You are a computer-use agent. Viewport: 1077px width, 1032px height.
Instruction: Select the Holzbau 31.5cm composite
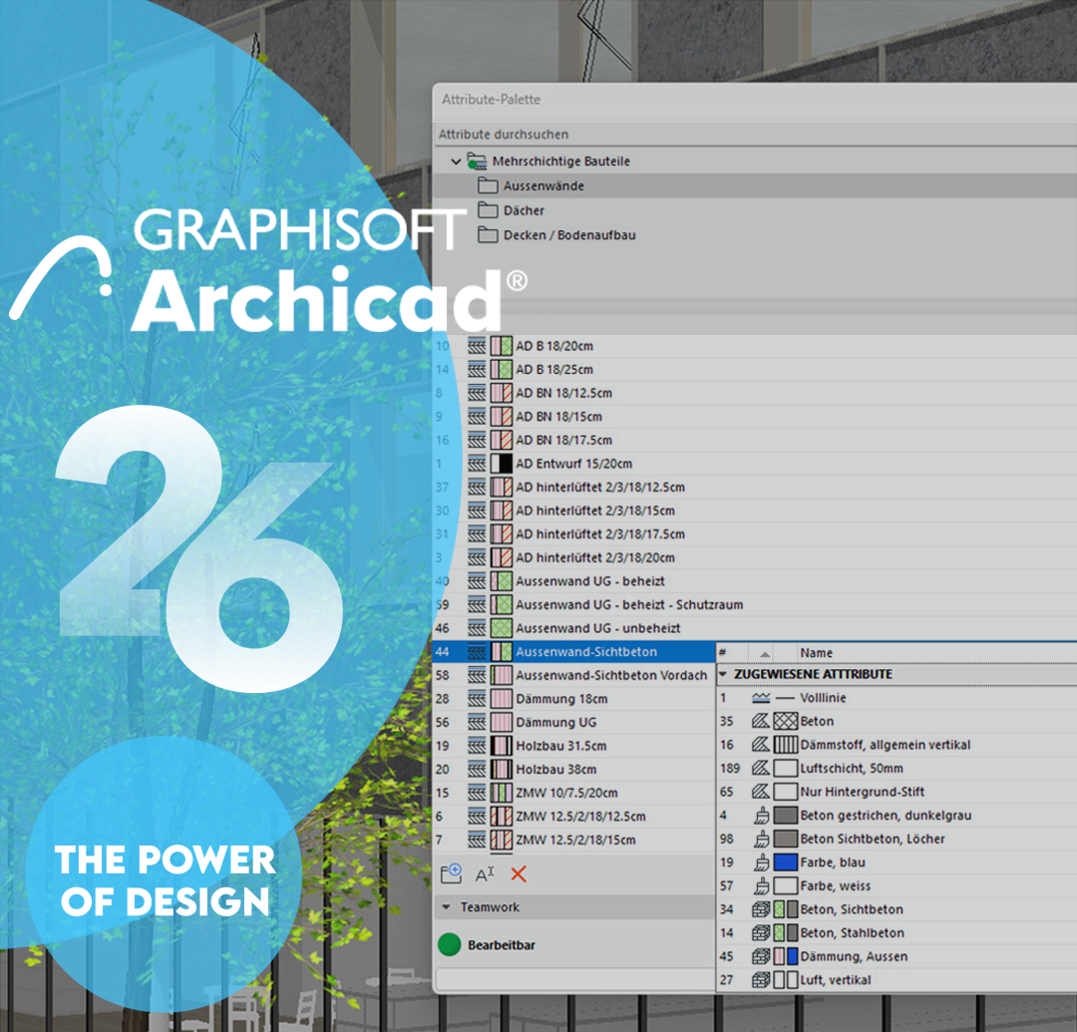574,746
